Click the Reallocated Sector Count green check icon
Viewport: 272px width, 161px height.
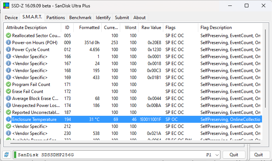tap(8, 36)
